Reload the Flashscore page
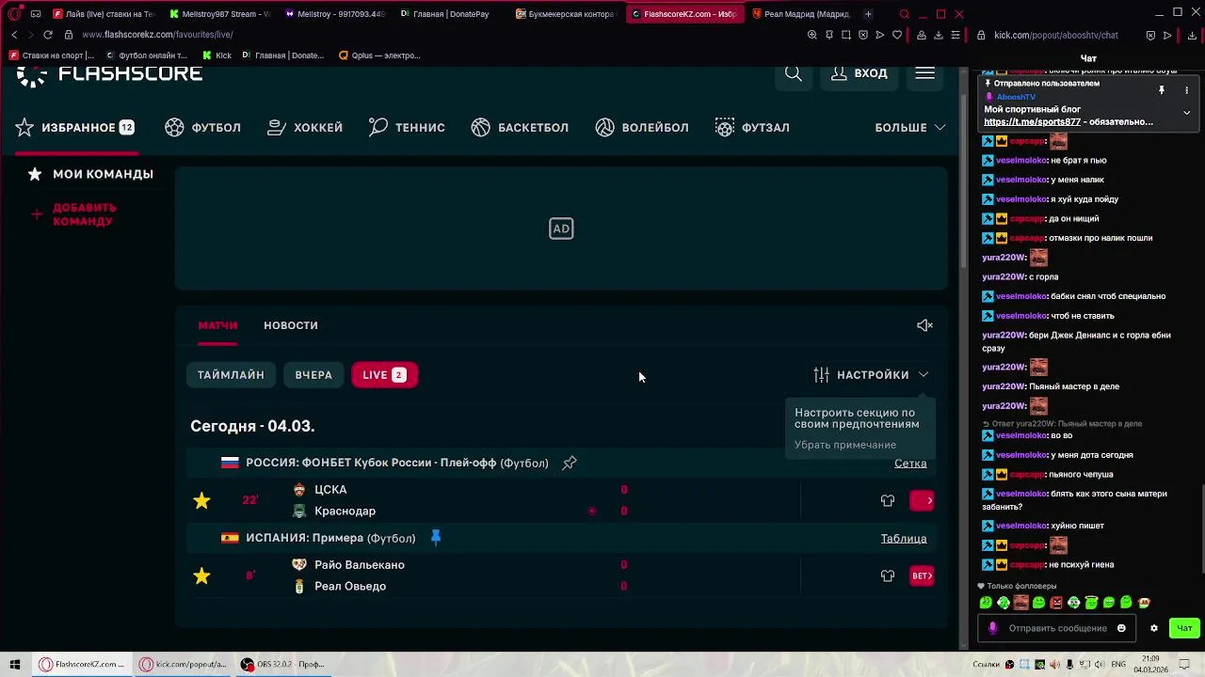The width and height of the screenshot is (1205, 677). (48, 35)
